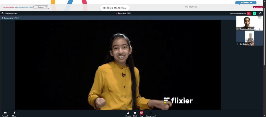Open the DEMO MATERIAL button
266x117 pixels.
115,8
